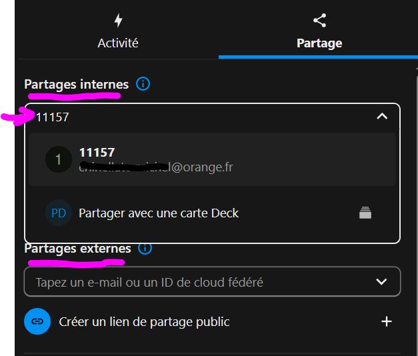Click the share icon above Partage
The image size is (418, 356).
[319, 20]
